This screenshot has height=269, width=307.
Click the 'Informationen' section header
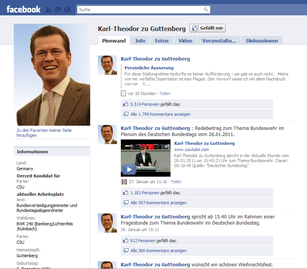click(x=52, y=152)
